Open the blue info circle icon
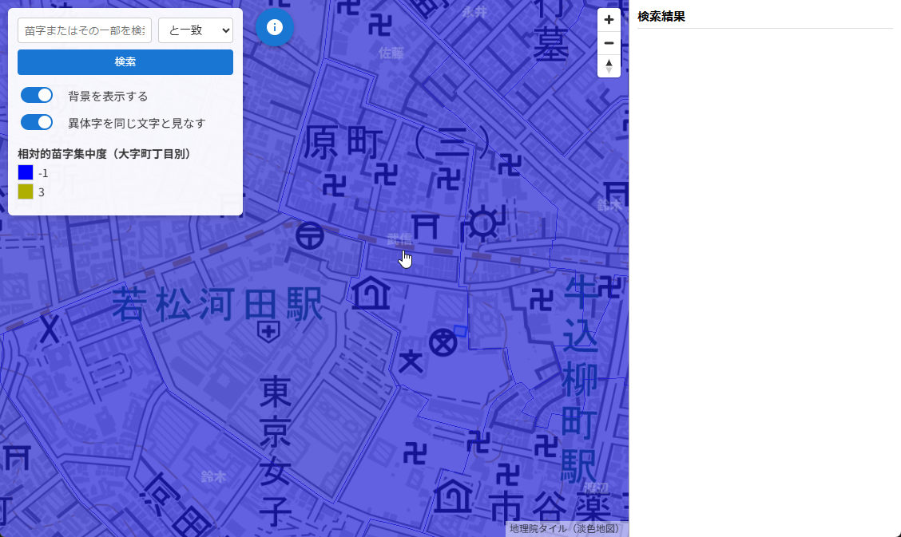 (x=274, y=27)
